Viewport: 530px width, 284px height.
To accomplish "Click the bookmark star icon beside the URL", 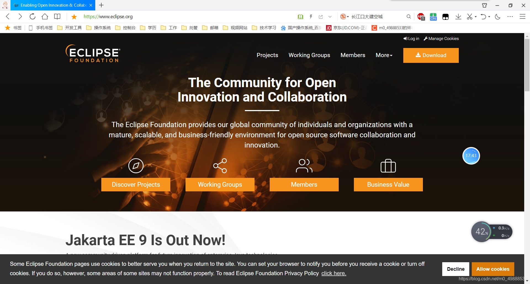I will point(74,17).
